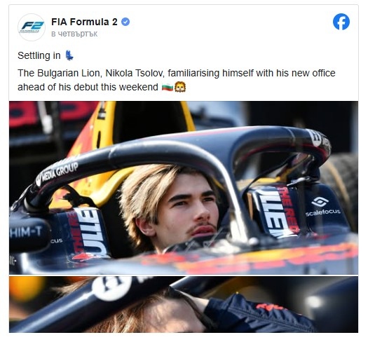Screen dimensions: 375x342
Task: Click the Bulgarian flag emoji
Action: [x=167, y=87]
